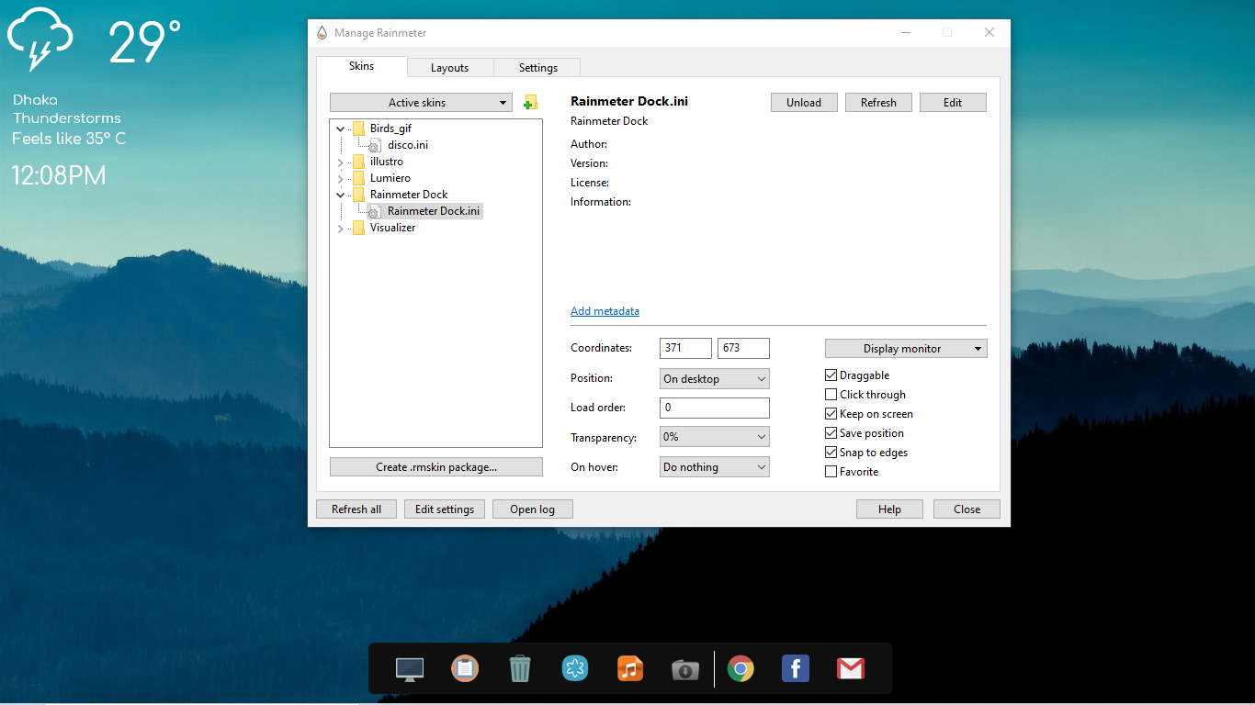Disable the Draggable option
Screen dimensions: 1255x705
tap(831, 375)
